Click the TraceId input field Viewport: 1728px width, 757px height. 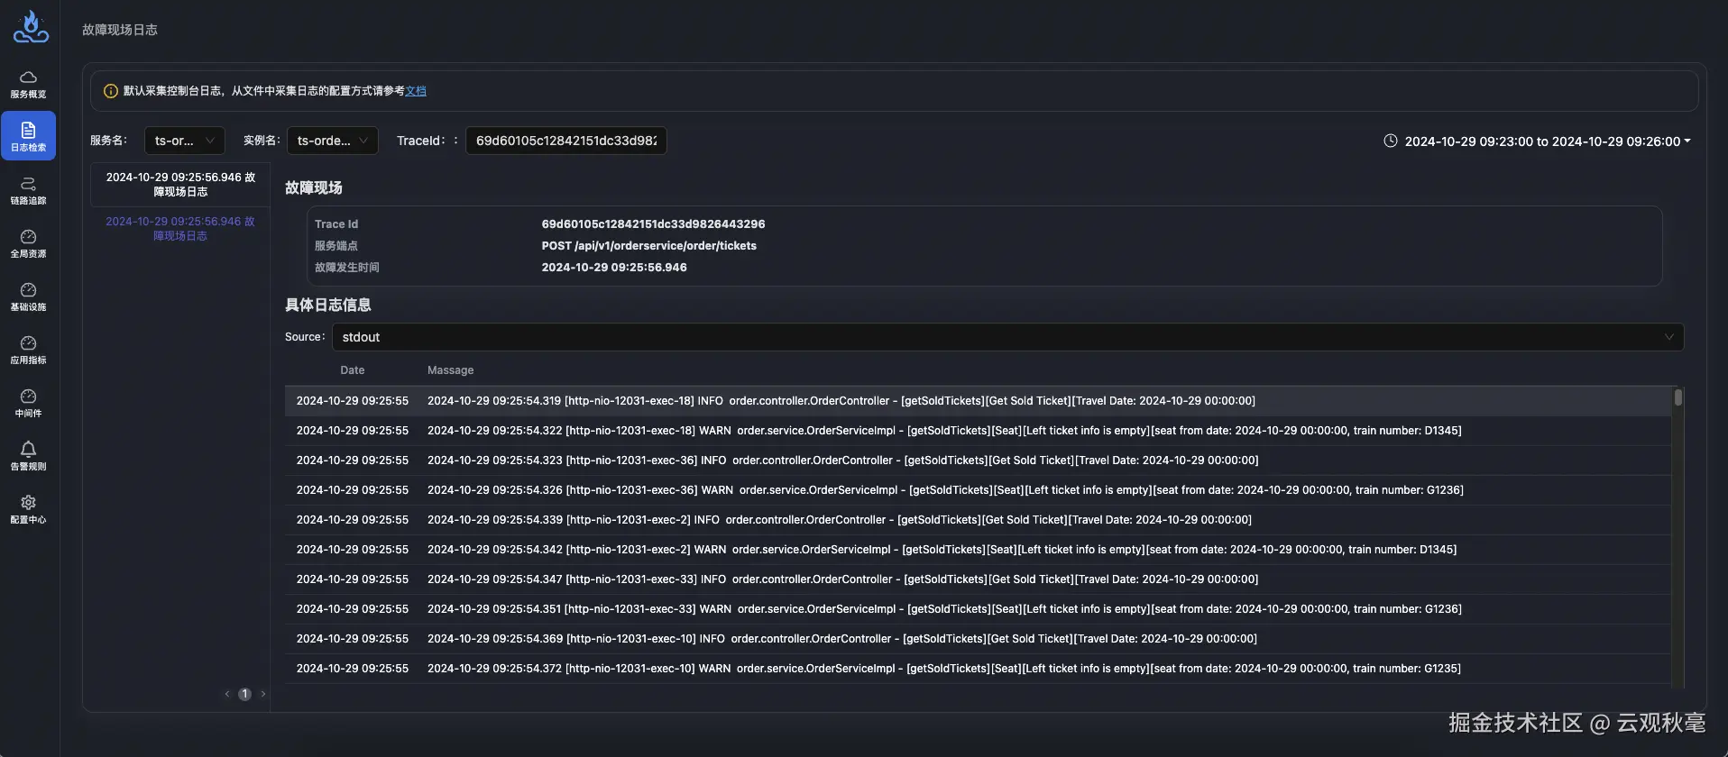point(565,141)
